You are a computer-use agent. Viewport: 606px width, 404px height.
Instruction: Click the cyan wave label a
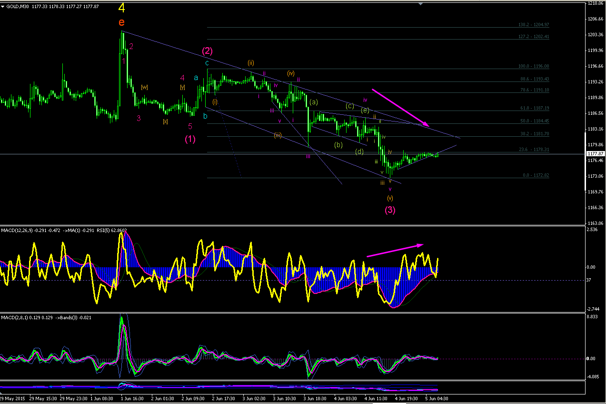pos(196,77)
